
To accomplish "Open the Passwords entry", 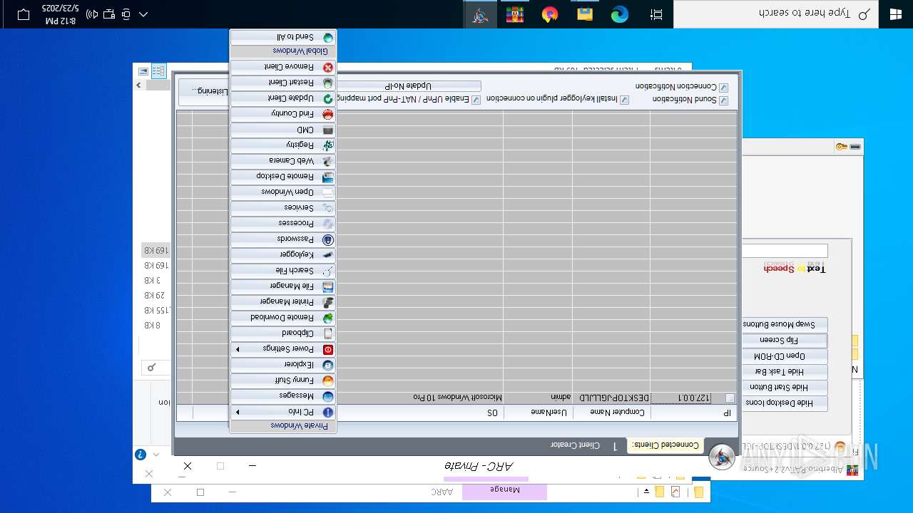I will (x=283, y=239).
